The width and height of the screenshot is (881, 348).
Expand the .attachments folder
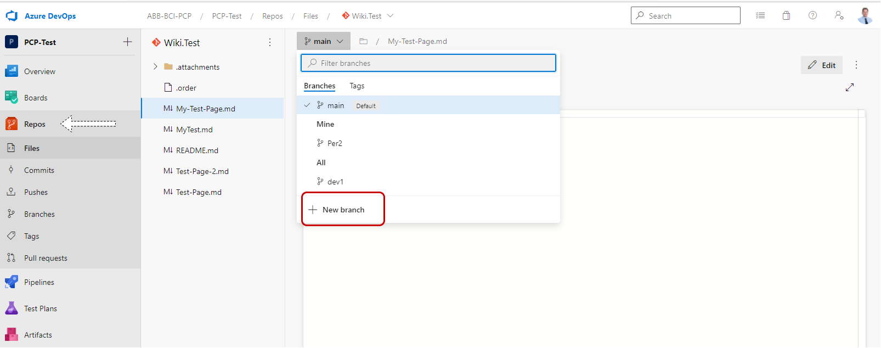(x=155, y=66)
